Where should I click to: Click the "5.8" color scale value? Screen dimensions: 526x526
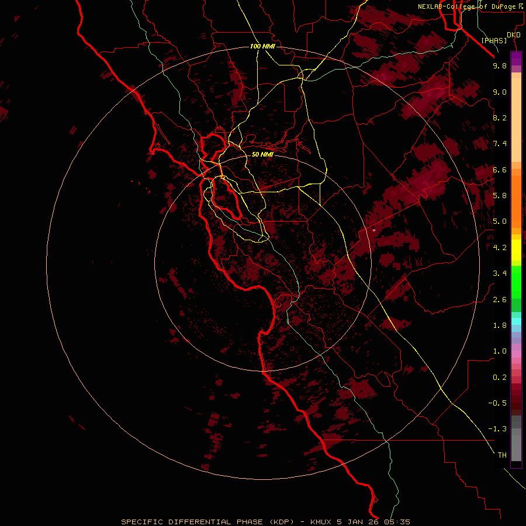(500, 196)
